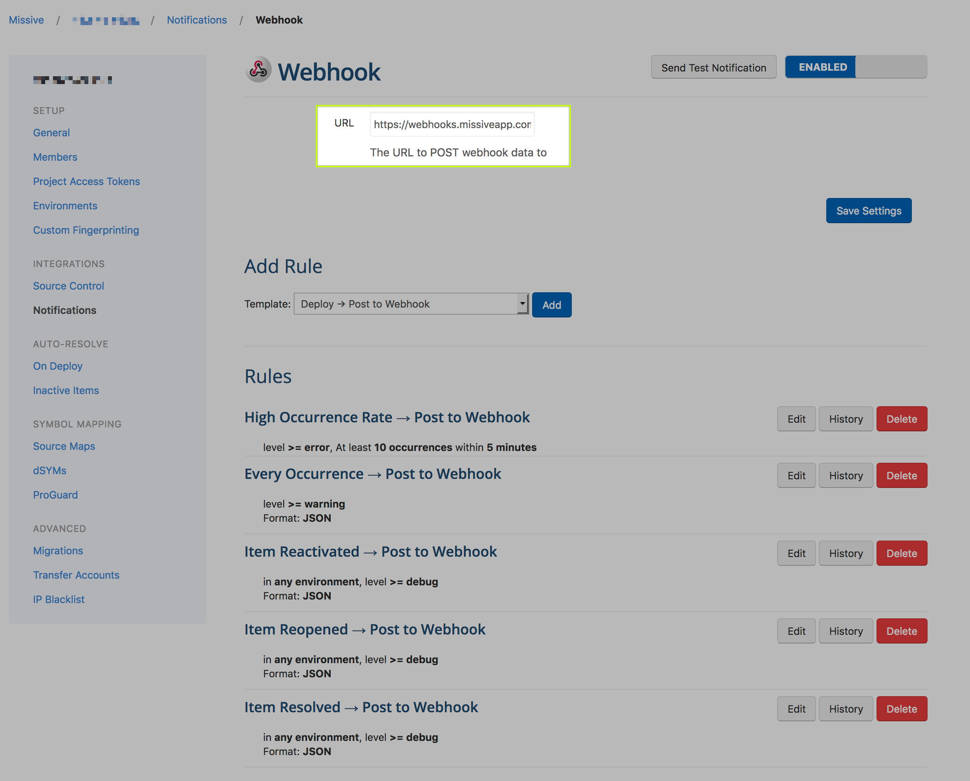
Task: Open the IP Blacklist settings
Action: [59, 599]
